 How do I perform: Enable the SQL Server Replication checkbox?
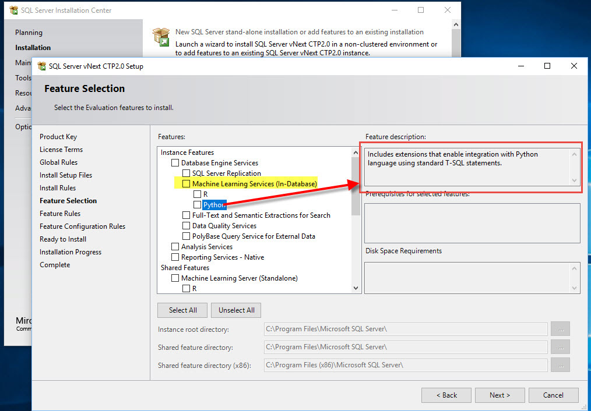point(186,173)
